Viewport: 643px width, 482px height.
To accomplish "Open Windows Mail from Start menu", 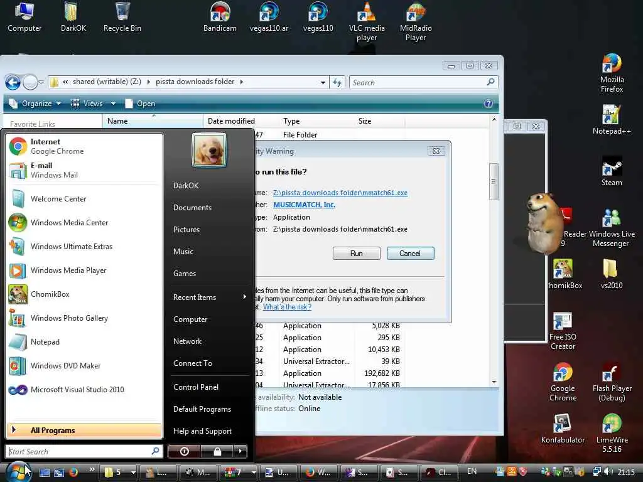I will click(x=84, y=170).
